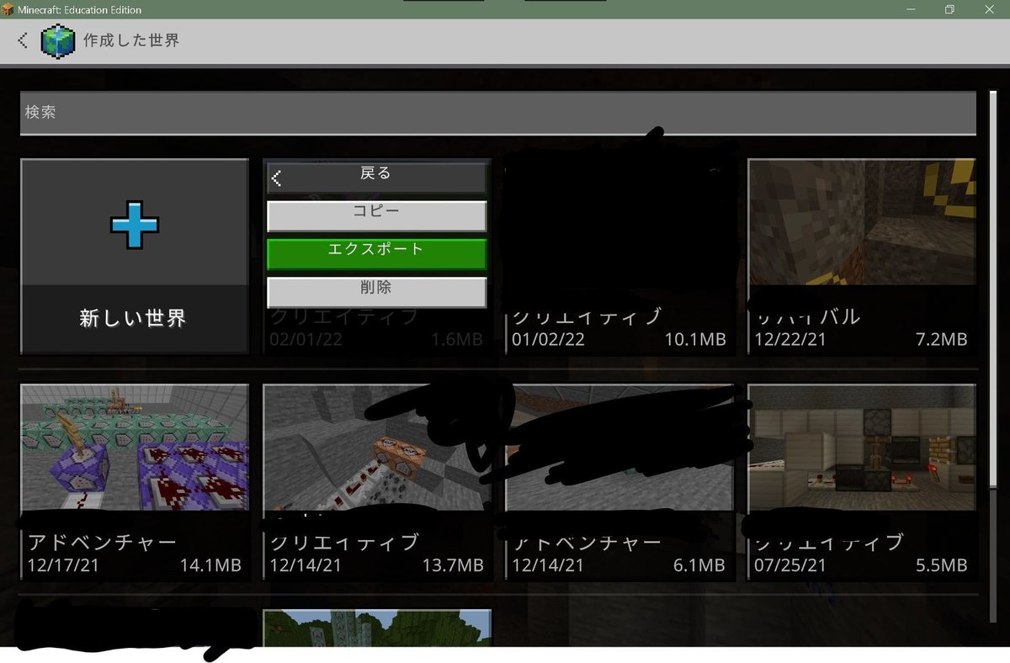
Task: Click the 7.2MB size text
Action: pyautogui.click(x=942, y=340)
